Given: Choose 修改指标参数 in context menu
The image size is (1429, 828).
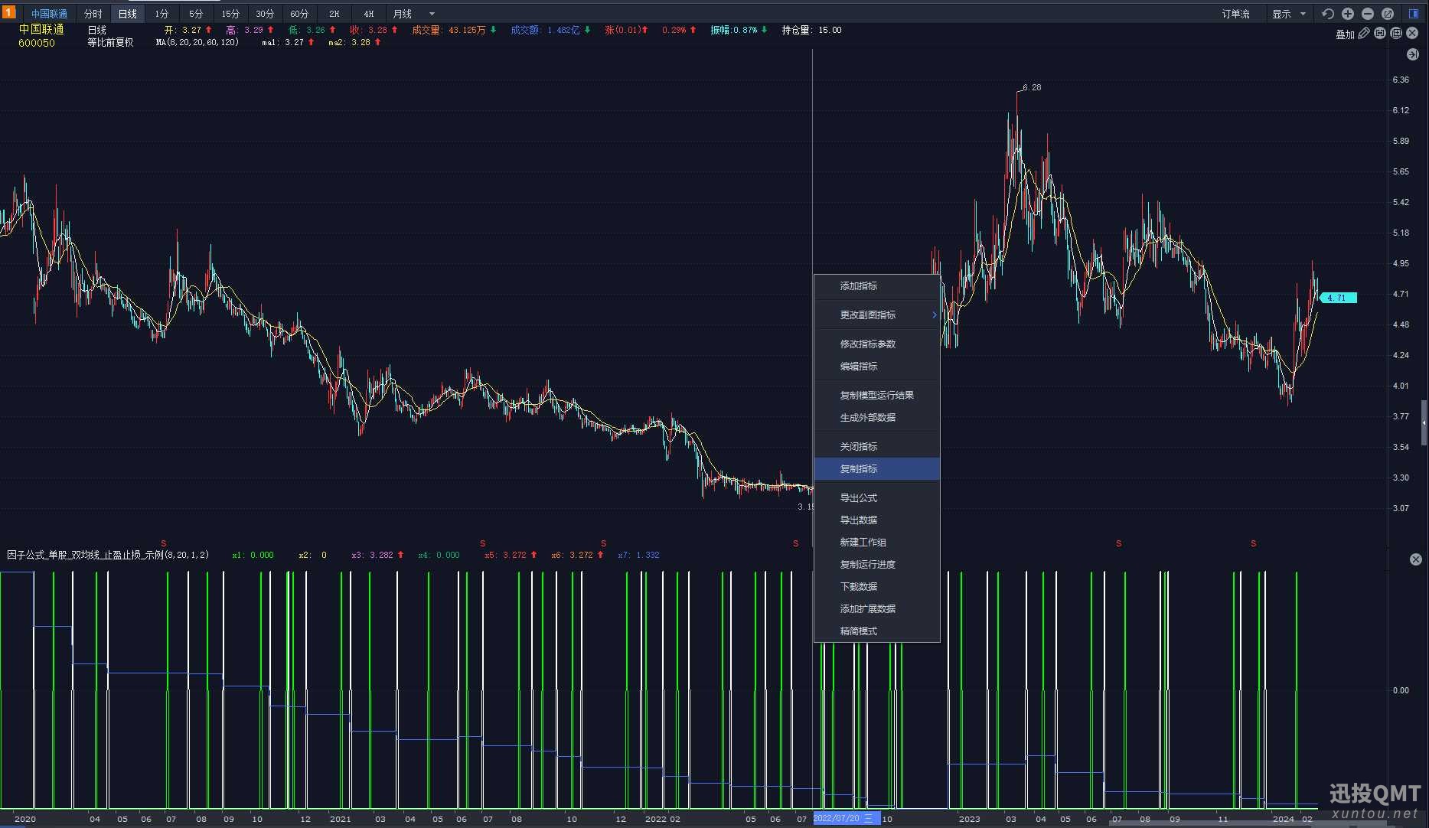Looking at the screenshot, I should coord(877,344).
